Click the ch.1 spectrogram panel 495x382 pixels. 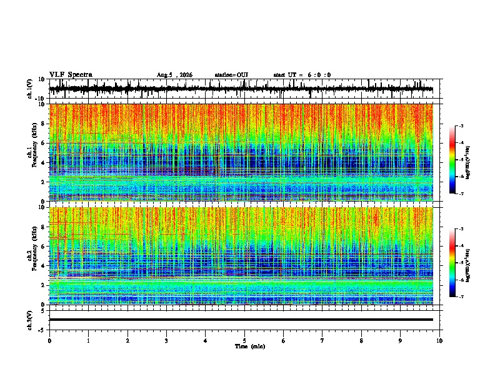click(241, 152)
